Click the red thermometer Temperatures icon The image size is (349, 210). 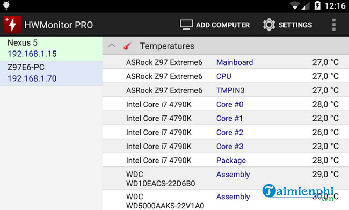tap(127, 46)
